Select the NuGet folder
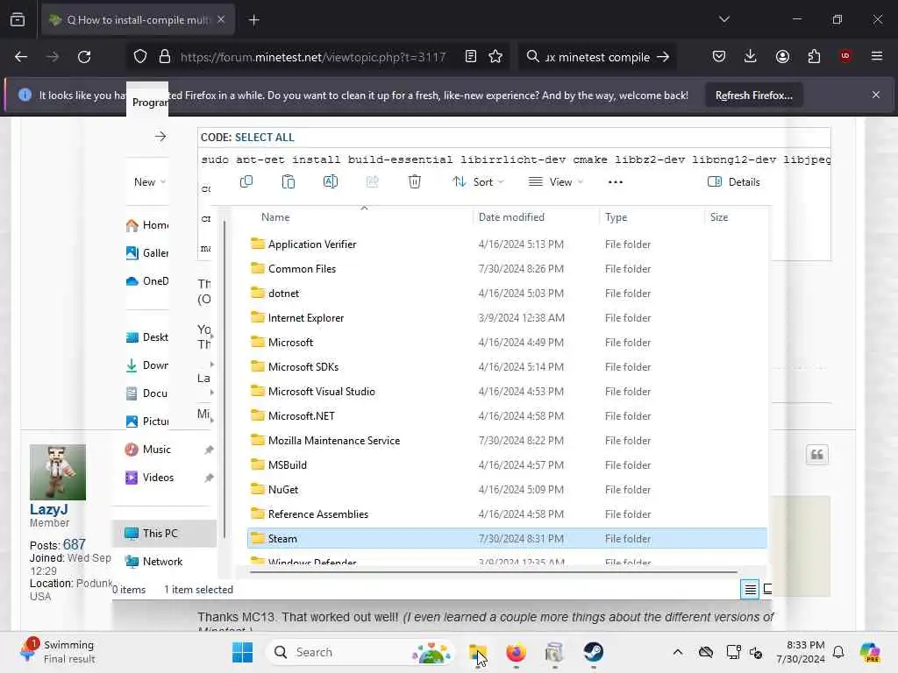This screenshot has height=673, width=898. [x=507, y=490]
